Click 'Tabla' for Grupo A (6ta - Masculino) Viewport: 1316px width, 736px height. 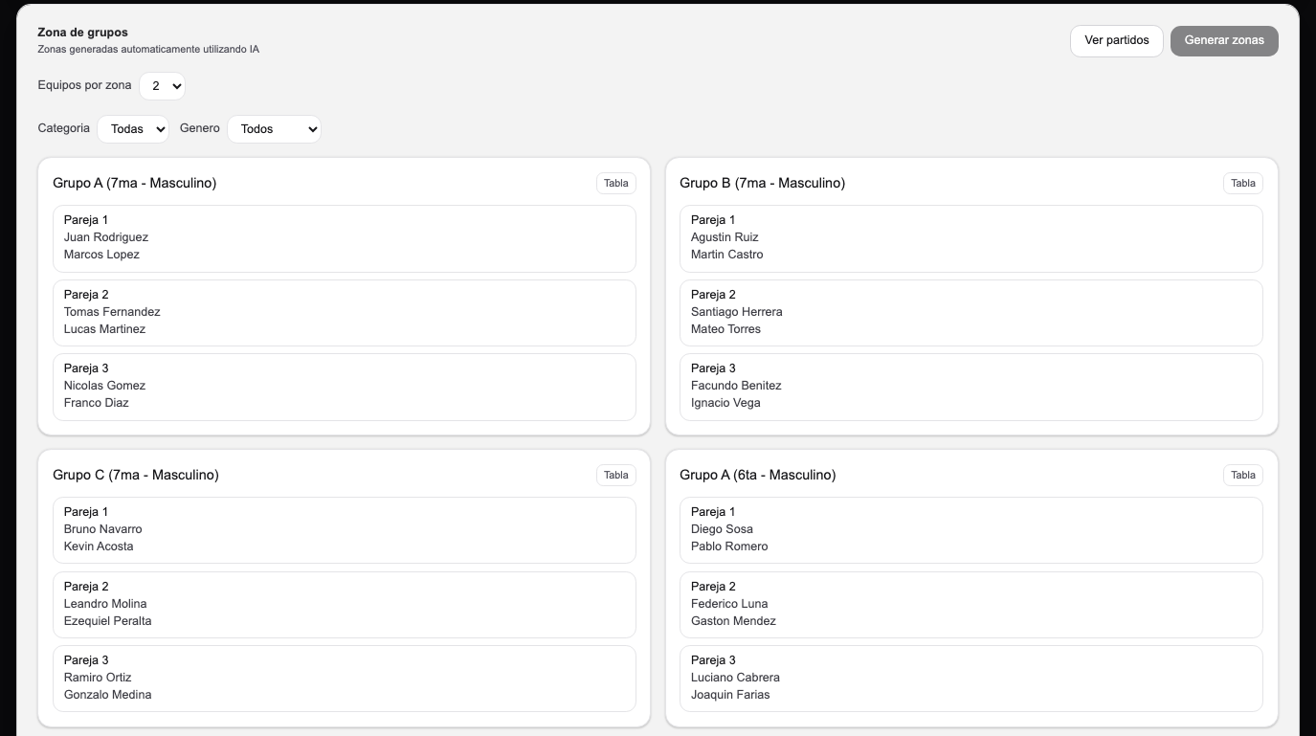(1241, 475)
